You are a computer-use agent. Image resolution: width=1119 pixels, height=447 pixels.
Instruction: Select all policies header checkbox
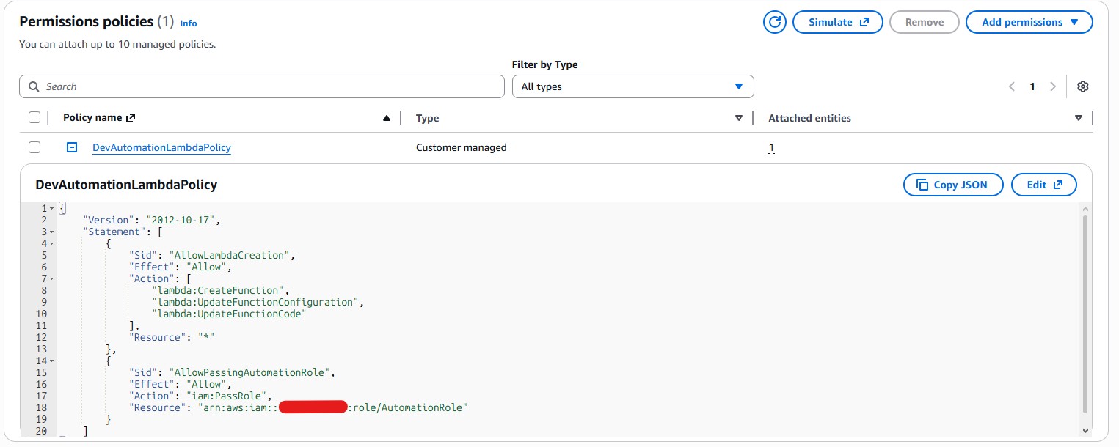click(34, 117)
